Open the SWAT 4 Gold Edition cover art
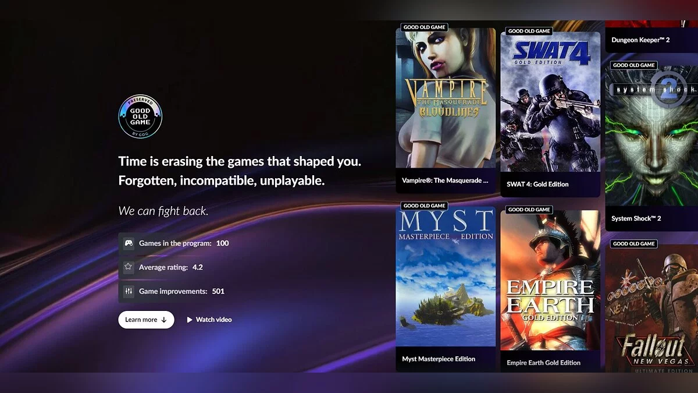Image resolution: width=698 pixels, height=393 pixels. [550, 102]
